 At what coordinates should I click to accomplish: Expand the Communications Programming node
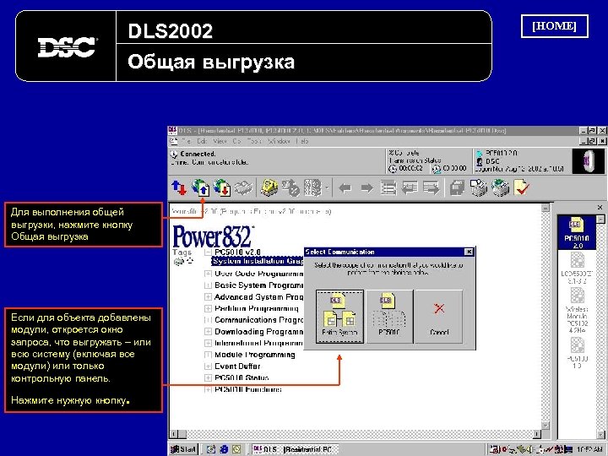coord(208,320)
